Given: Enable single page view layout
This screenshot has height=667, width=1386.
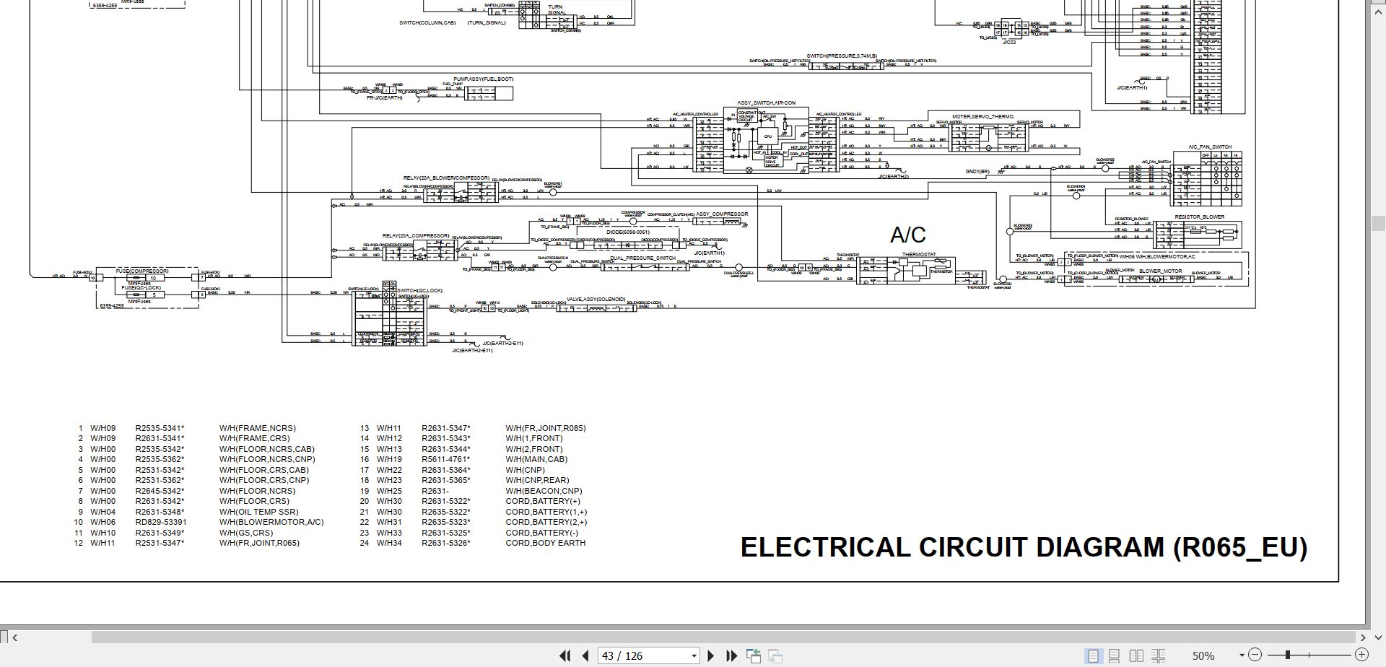Looking at the screenshot, I should 1093,655.
